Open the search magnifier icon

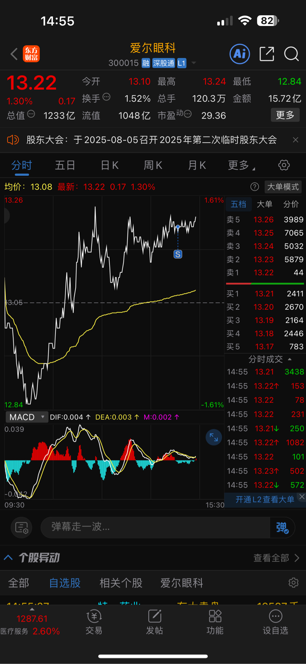click(x=291, y=54)
